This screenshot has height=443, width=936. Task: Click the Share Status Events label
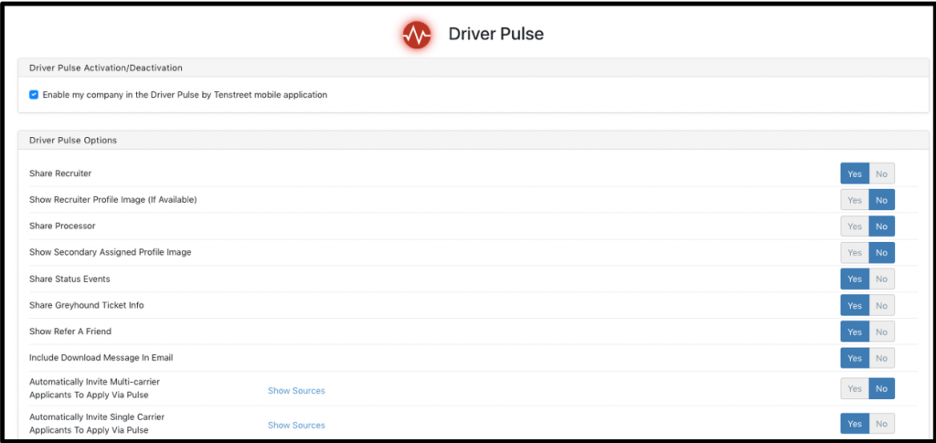69,279
